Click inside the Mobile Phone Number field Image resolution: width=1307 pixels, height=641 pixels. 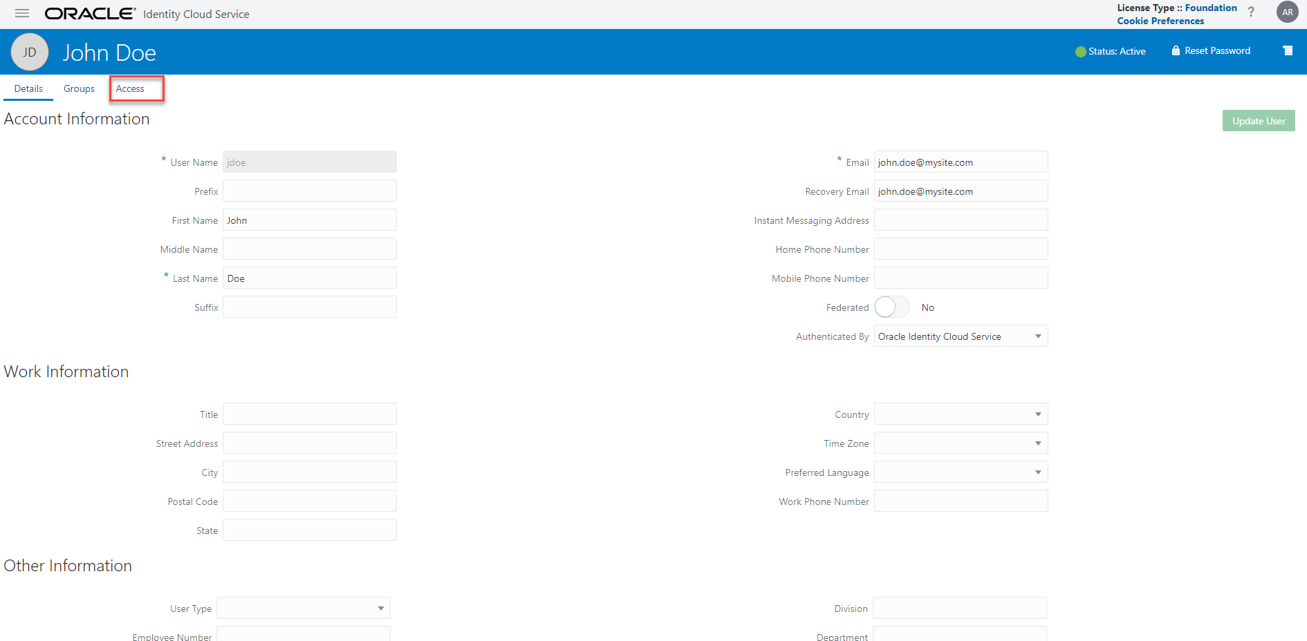(x=961, y=278)
